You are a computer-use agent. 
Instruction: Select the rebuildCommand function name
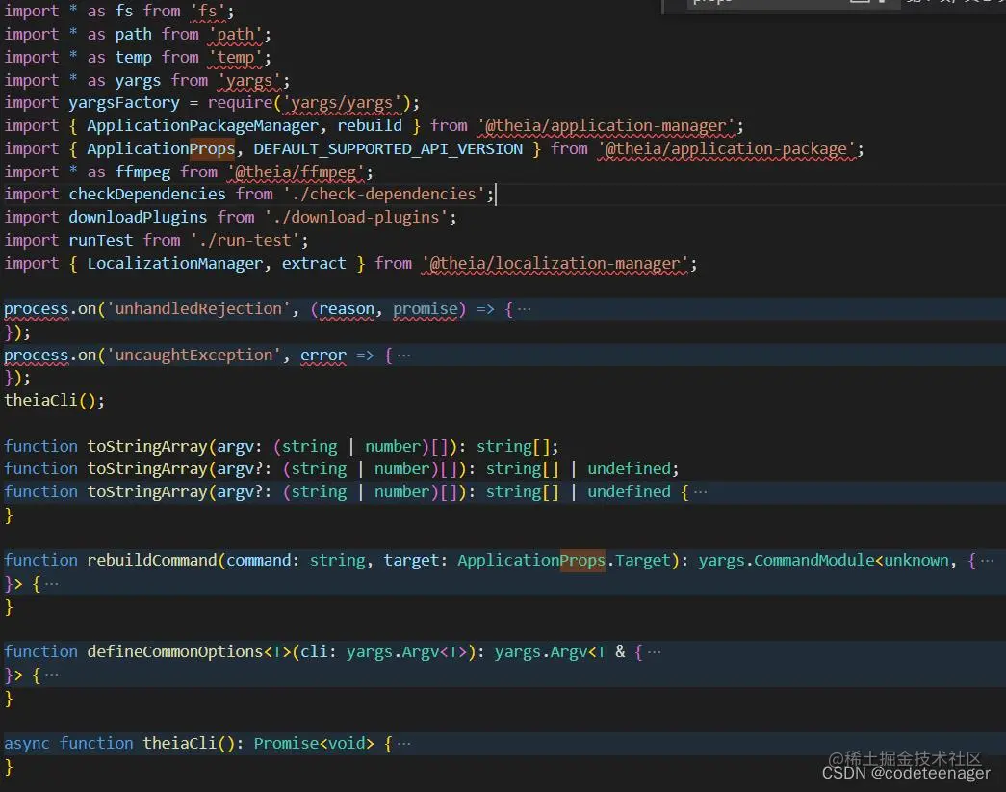tap(152, 560)
